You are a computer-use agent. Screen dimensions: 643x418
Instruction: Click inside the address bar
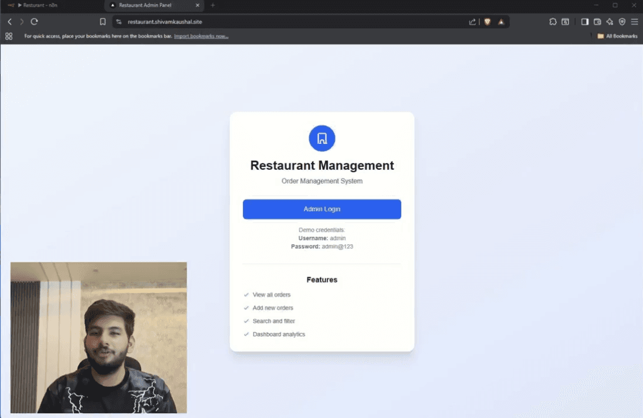click(x=264, y=22)
